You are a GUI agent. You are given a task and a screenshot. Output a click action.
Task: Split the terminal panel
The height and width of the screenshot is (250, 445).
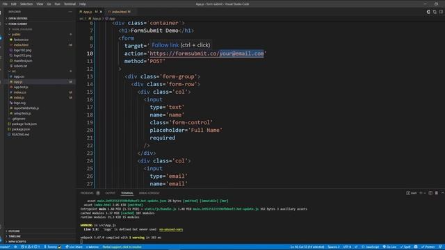click(x=430, y=193)
